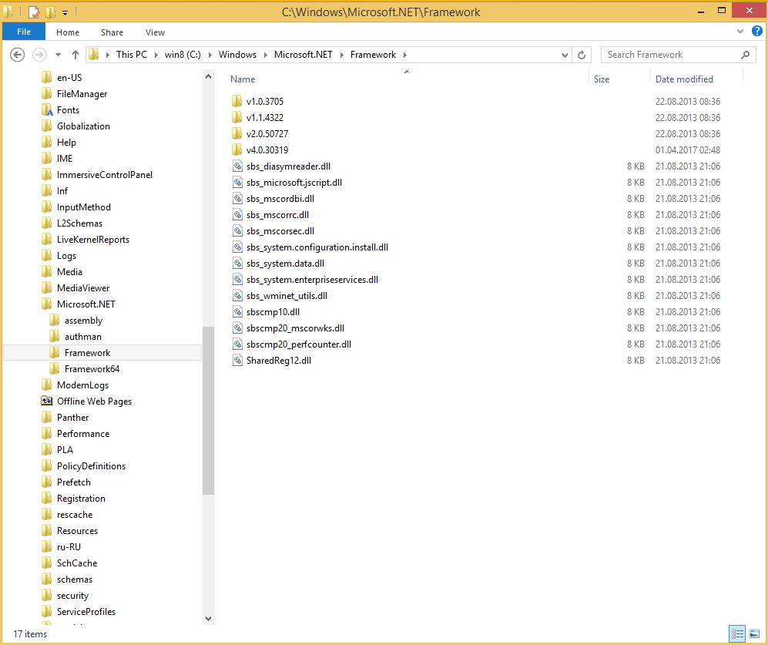This screenshot has height=645, width=768.
Task: Click the sbs_diasymreader.dll file icon
Action: (236, 166)
